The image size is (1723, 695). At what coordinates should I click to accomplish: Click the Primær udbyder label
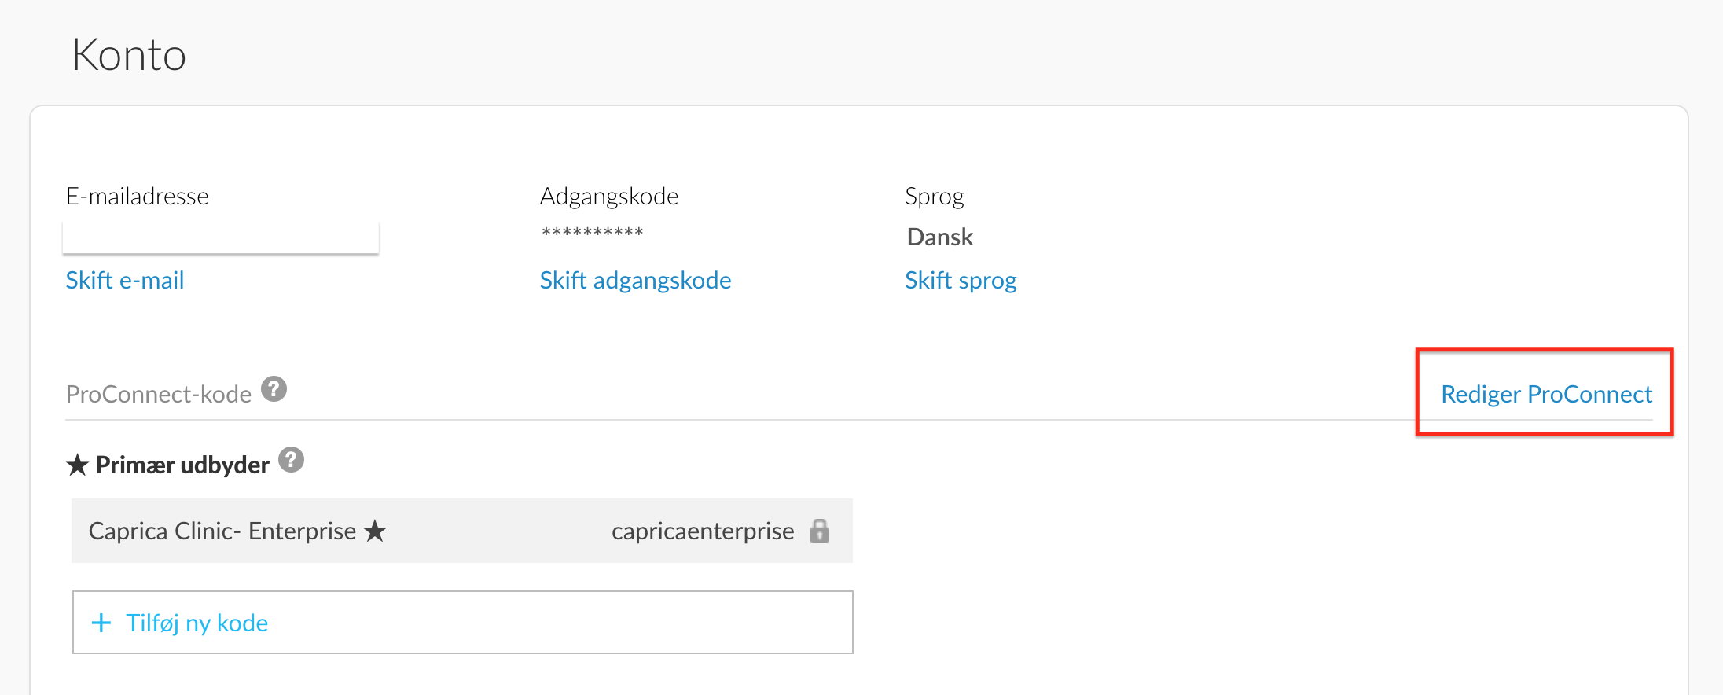tap(182, 465)
